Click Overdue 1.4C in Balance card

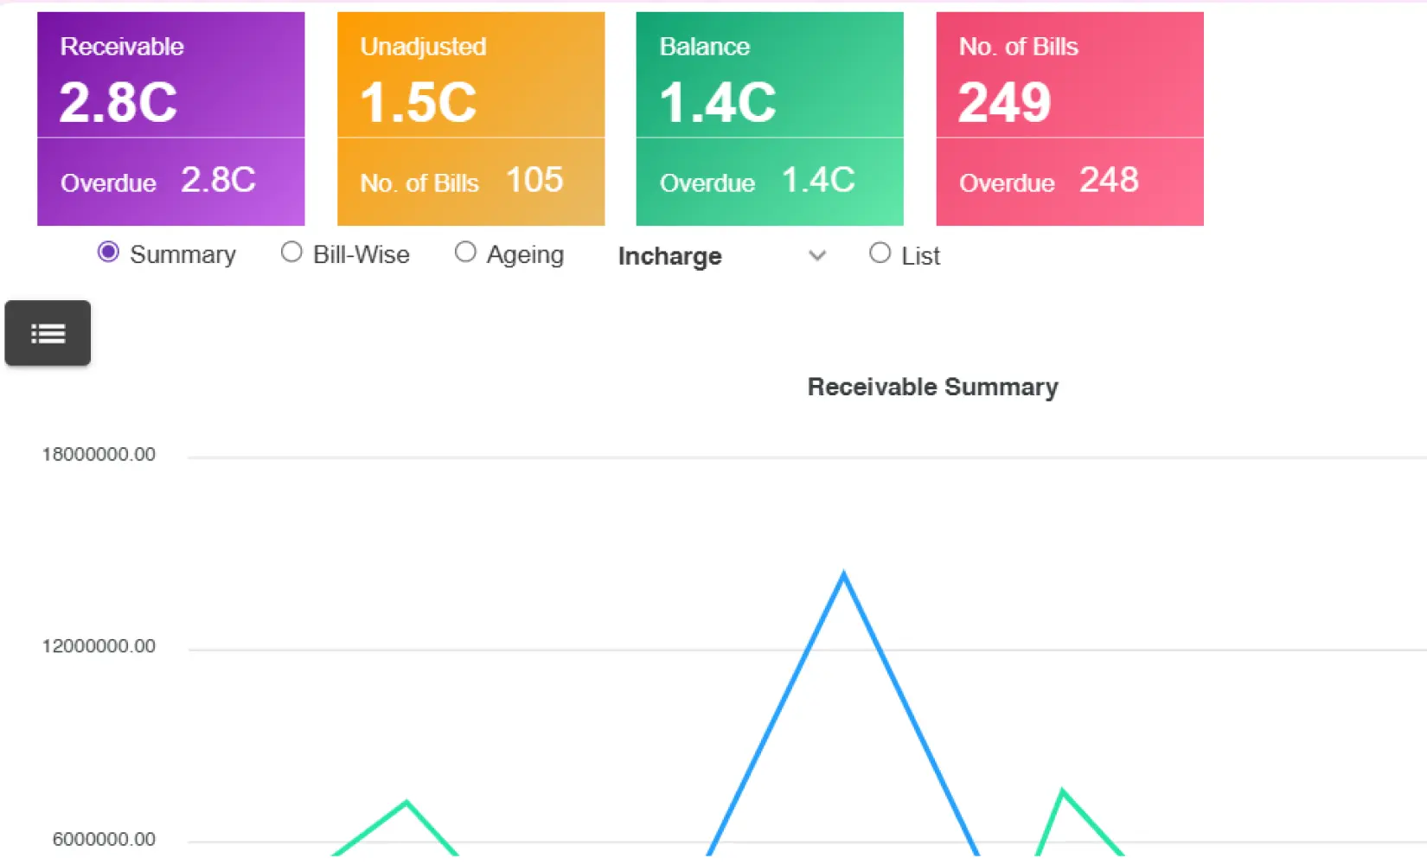(758, 181)
